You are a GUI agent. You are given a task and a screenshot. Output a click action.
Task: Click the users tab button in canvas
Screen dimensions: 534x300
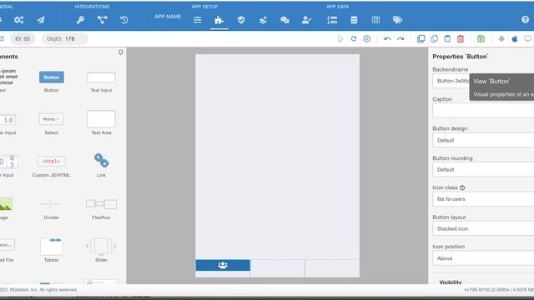(x=223, y=265)
